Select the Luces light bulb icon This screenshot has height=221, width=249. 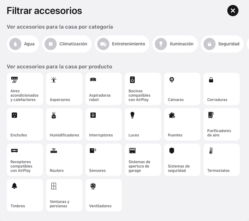pos(143,124)
